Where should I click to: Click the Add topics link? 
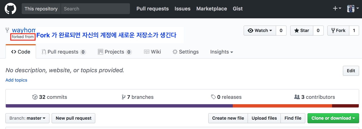coord(16,80)
